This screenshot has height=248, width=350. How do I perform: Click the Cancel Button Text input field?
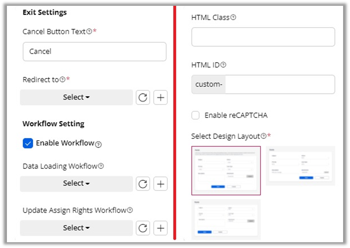coord(94,51)
